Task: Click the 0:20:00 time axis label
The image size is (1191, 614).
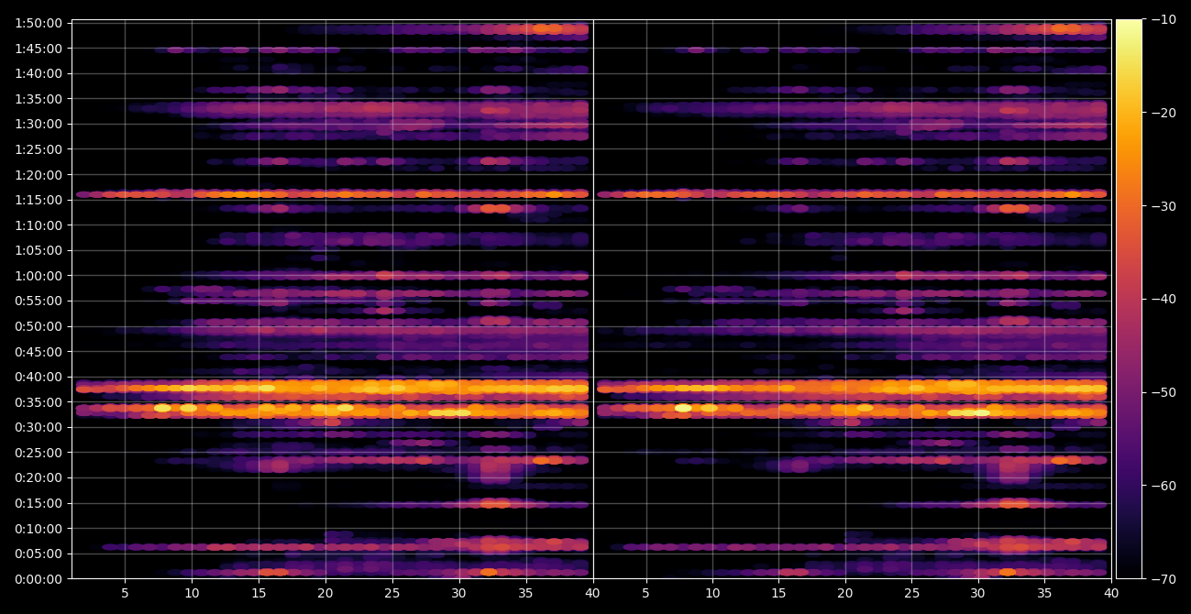Action: click(39, 477)
